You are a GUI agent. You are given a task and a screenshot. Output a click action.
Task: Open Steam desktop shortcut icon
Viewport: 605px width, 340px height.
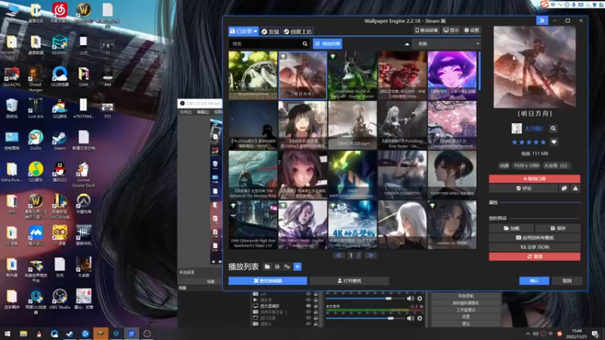[x=60, y=141]
